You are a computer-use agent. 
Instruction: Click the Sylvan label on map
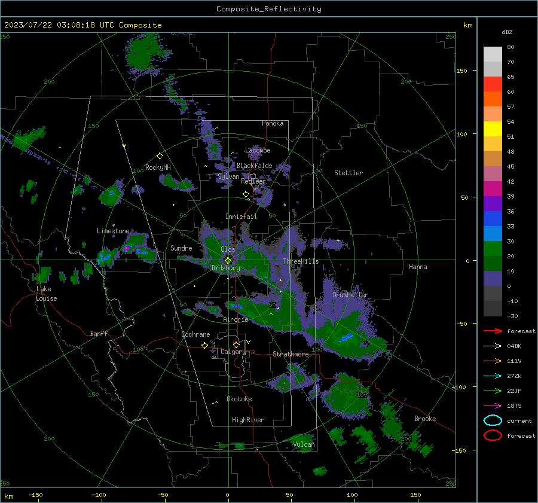click(228, 176)
